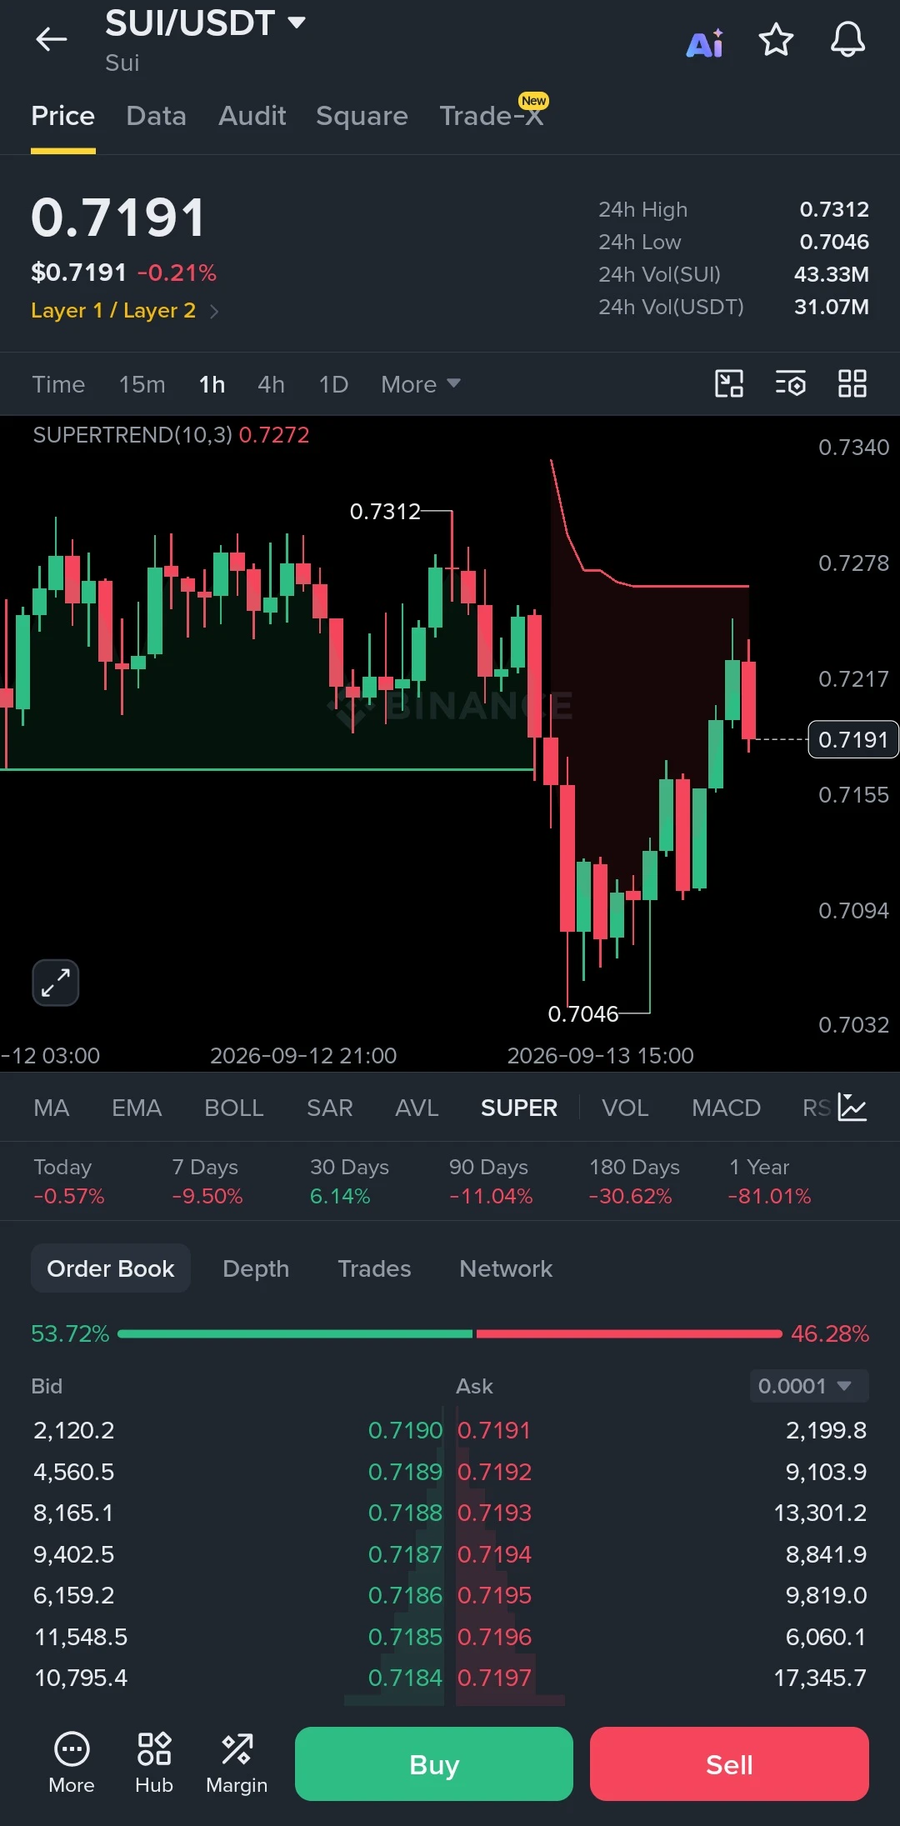Image resolution: width=900 pixels, height=1826 pixels.
Task: Open chart indicator settings icon
Action: click(790, 383)
